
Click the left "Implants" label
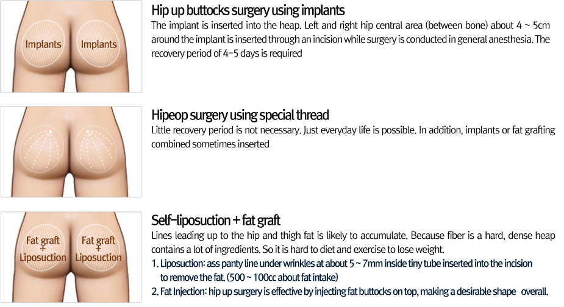(43, 44)
